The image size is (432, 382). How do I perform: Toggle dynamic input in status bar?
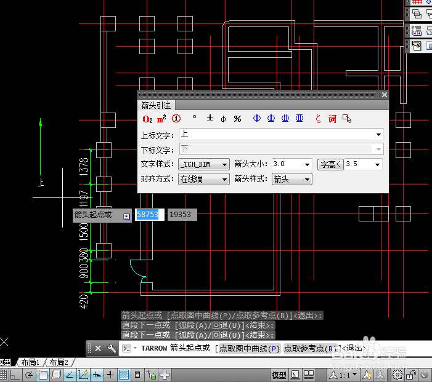click(x=97, y=375)
